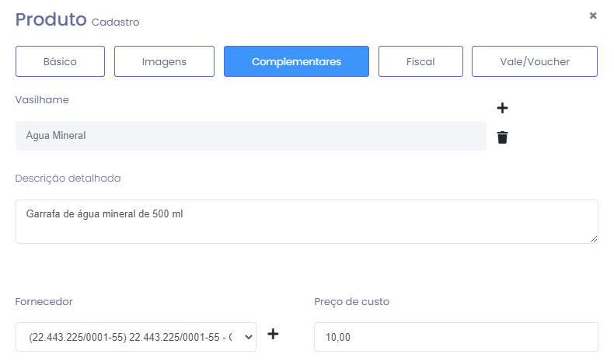Add a new fornecedor with plus icon

click(273, 334)
